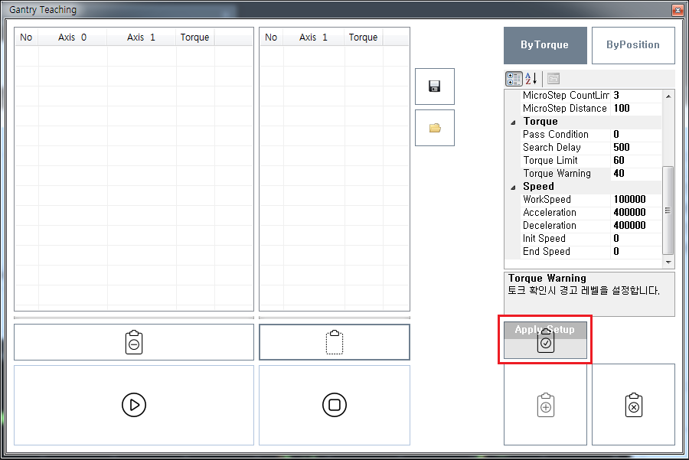Click the clipboard X delete button

[633, 405]
